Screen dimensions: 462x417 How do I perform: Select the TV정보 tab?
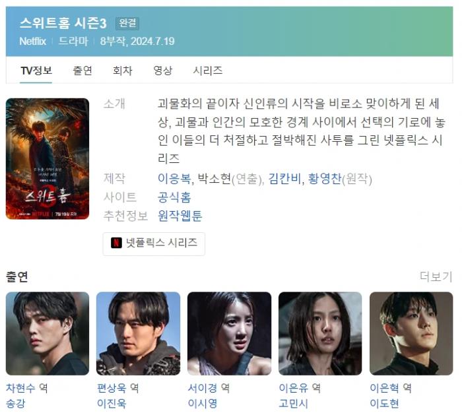36,71
